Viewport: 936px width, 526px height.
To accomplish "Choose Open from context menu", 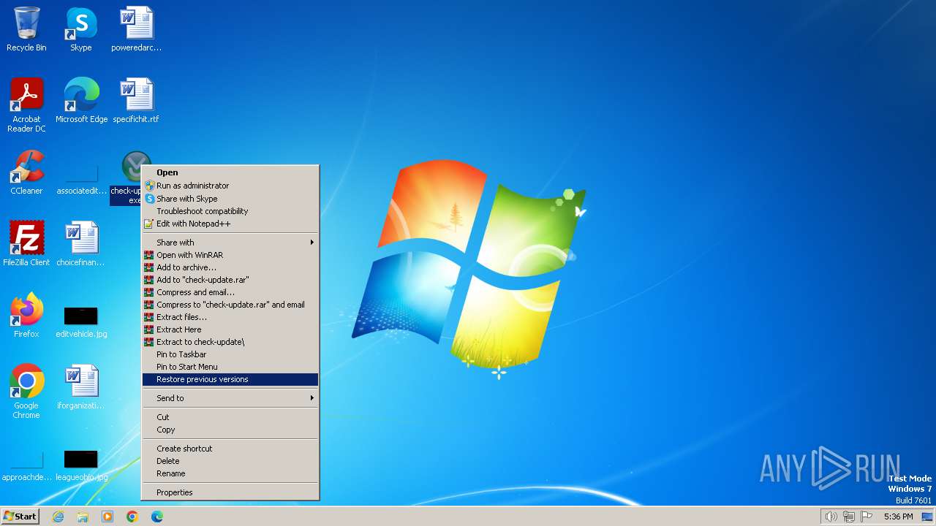I will tap(230, 173).
